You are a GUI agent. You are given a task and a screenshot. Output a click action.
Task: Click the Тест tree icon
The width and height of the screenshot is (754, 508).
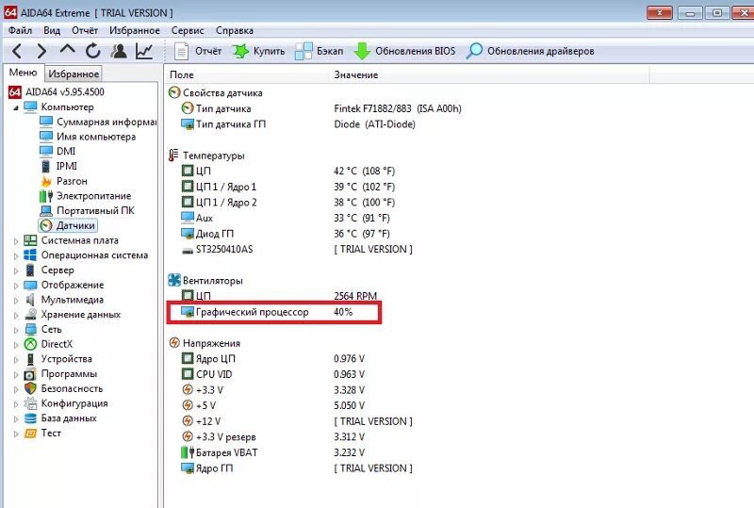tap(30, 433)
